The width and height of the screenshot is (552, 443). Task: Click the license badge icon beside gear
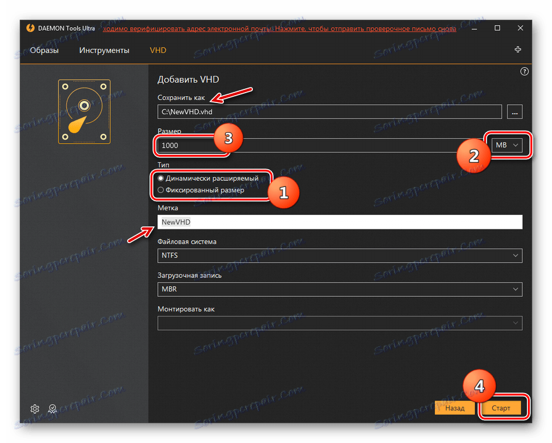tap(52, 408)
